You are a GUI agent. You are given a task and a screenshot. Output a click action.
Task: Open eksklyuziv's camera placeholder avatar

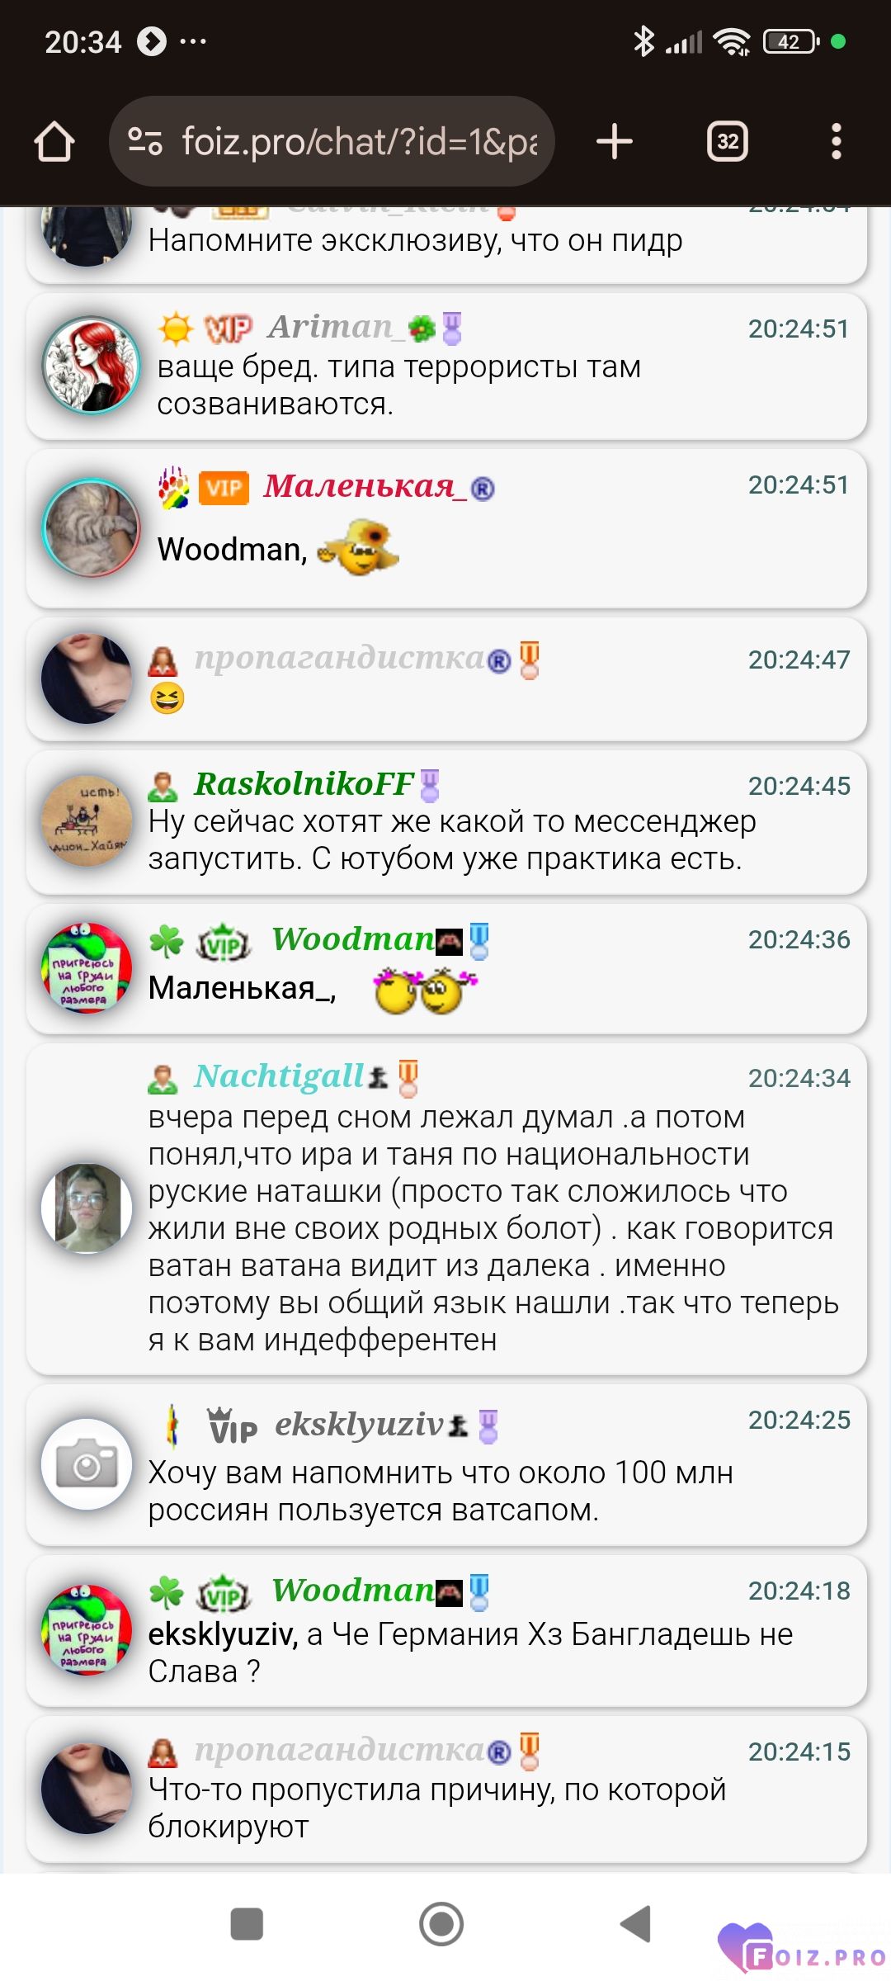87,1464
